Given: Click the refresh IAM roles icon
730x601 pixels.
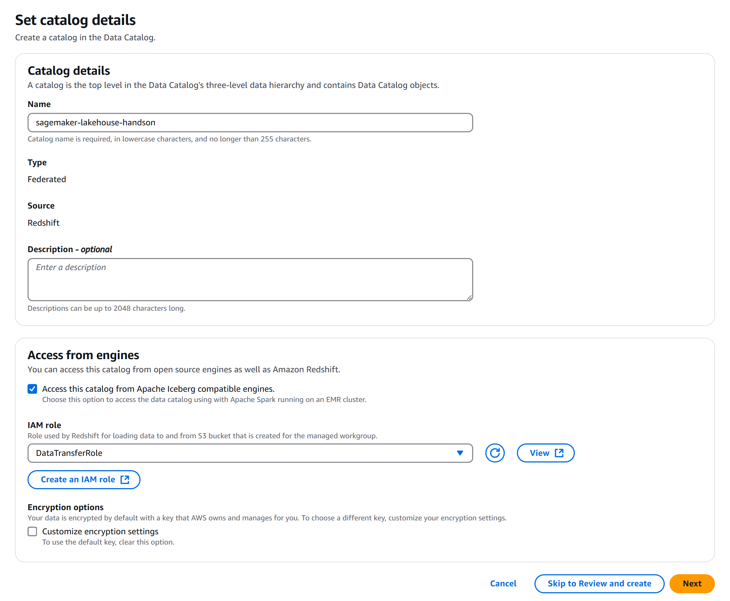Looking at the screenshot, I should coord(494,453).
